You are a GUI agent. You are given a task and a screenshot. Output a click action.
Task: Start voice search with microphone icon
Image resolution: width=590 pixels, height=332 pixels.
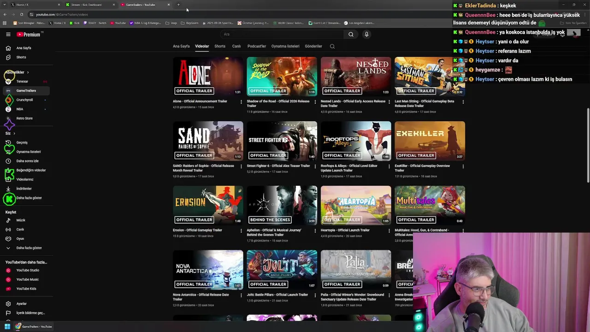[x=366, y=34]
